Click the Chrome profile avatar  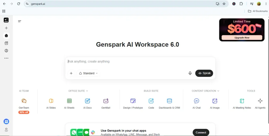coord(259,4)
